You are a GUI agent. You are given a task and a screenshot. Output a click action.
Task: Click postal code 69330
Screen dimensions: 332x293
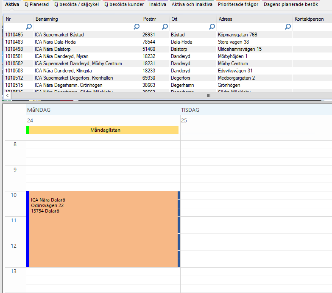click(149, 78)
